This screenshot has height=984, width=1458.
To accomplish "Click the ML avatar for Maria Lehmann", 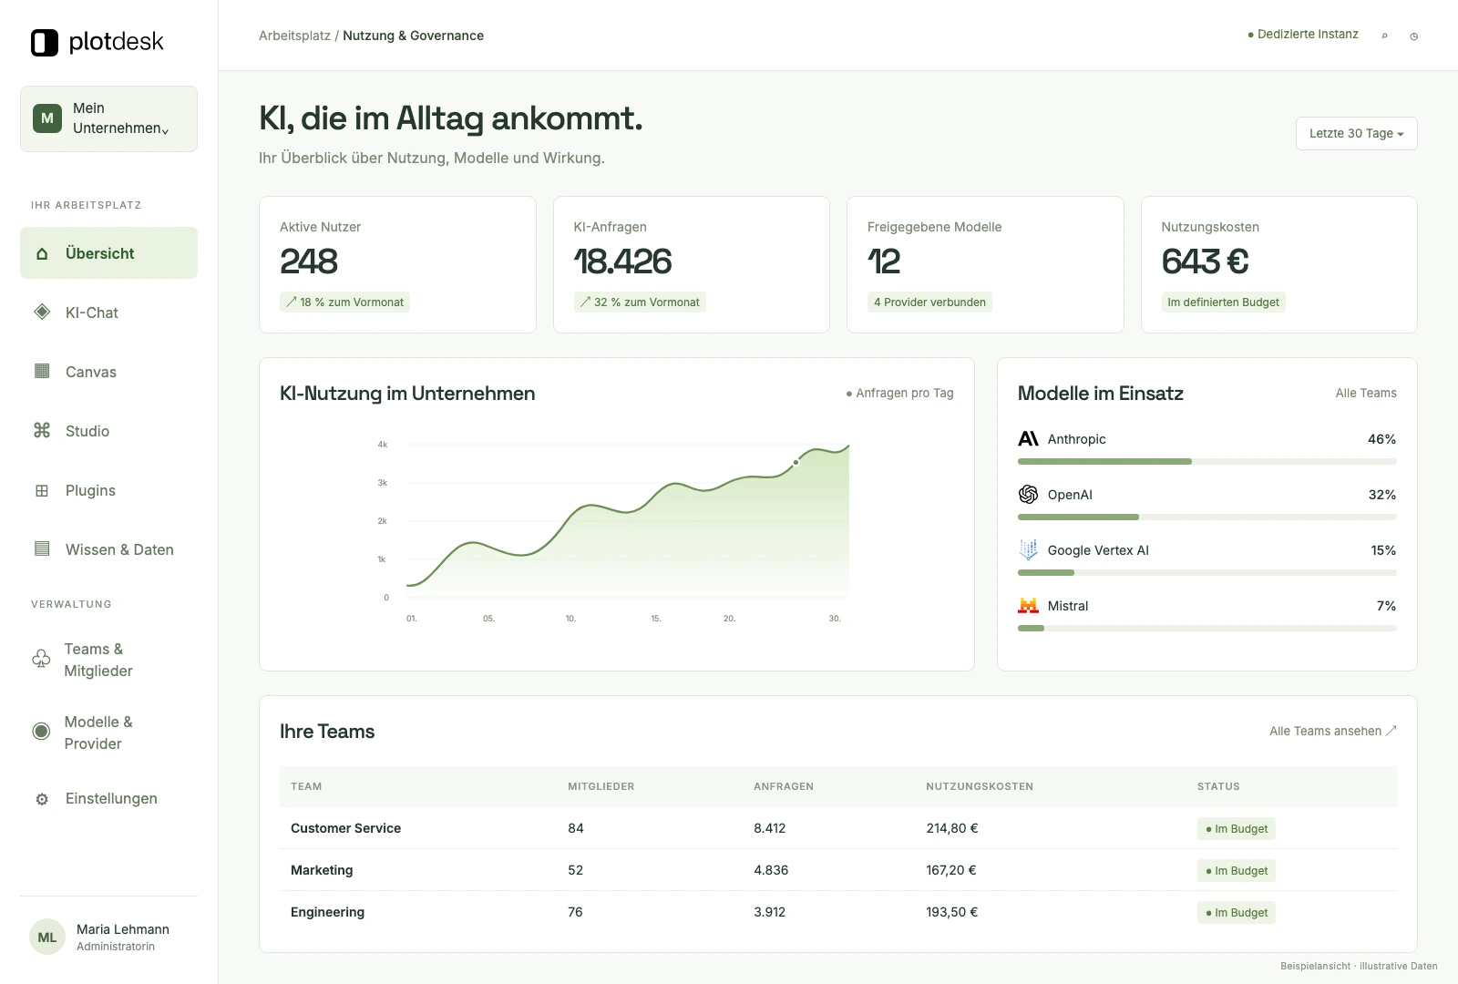I will pos(47,937).
